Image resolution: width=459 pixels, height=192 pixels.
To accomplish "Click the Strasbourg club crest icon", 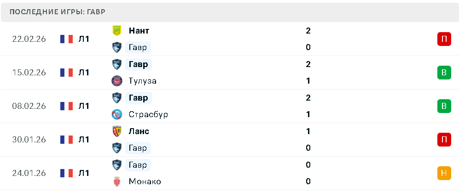I will (x=117, y=114).
